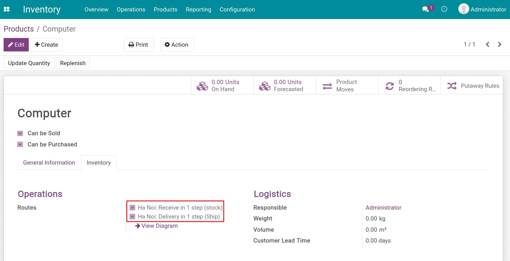
Task: Click the Replenish button
Action: click(73, 63)
